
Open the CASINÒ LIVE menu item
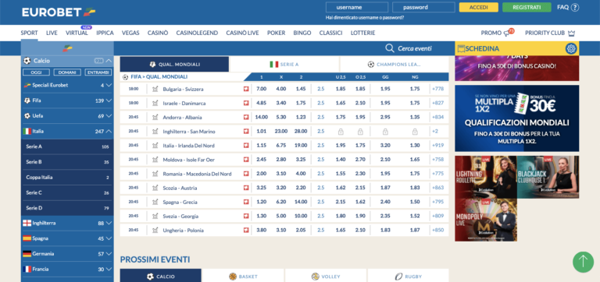[242, 33]
